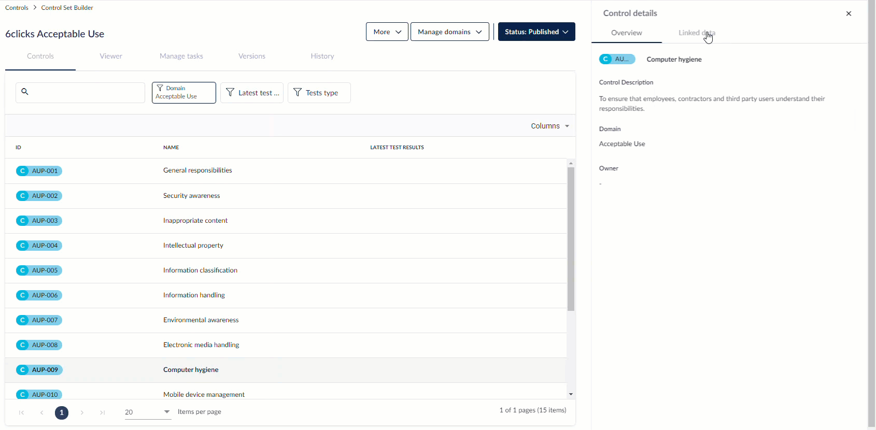Screen dimensions: 876x430
Task: Go to the first page arrow
Action: click(x=21, y=413)
